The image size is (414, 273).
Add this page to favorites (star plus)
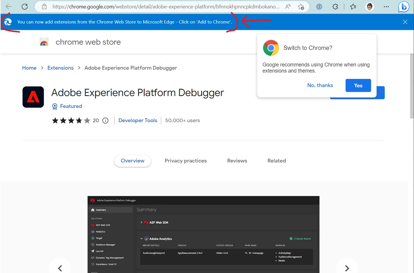[301, 6]
